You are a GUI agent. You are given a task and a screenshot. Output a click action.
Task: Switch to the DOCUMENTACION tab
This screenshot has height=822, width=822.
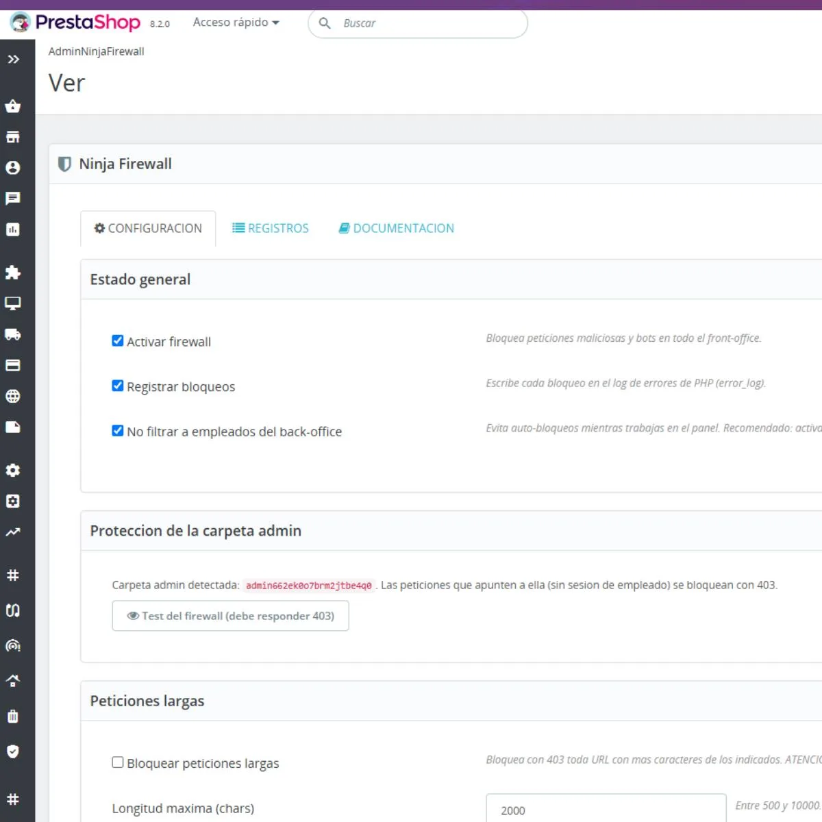(397, 228)
